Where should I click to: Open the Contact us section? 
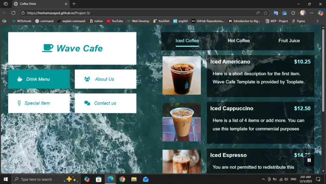(105, 103)
